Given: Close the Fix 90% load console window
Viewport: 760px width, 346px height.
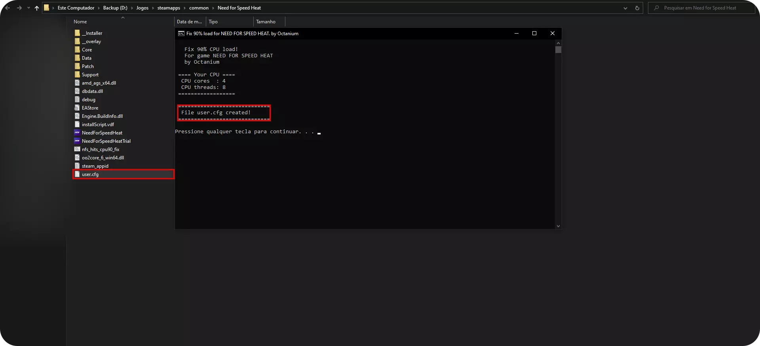Looking at the screenshot, I should point(553,34).
